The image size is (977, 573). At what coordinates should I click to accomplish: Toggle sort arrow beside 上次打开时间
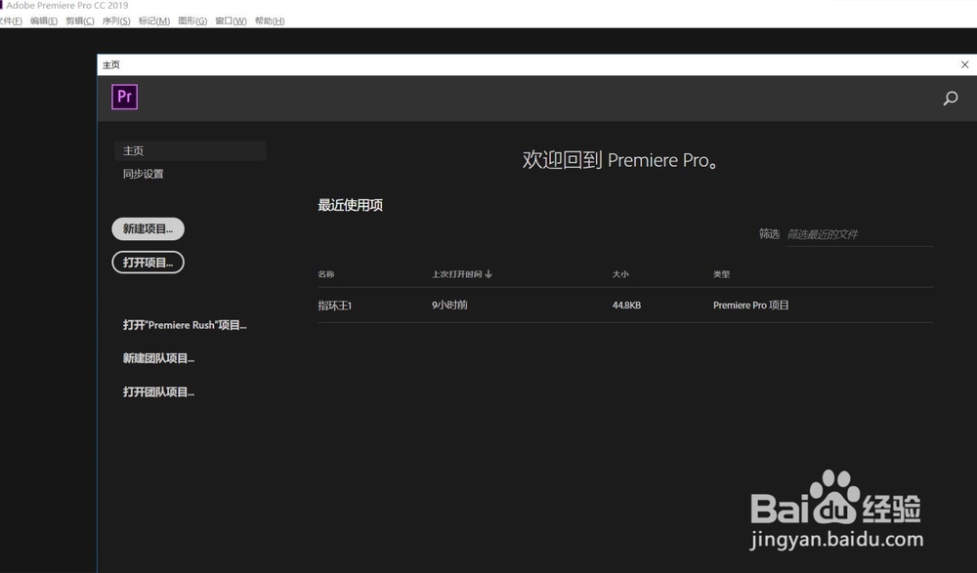[x=488, y=274]
